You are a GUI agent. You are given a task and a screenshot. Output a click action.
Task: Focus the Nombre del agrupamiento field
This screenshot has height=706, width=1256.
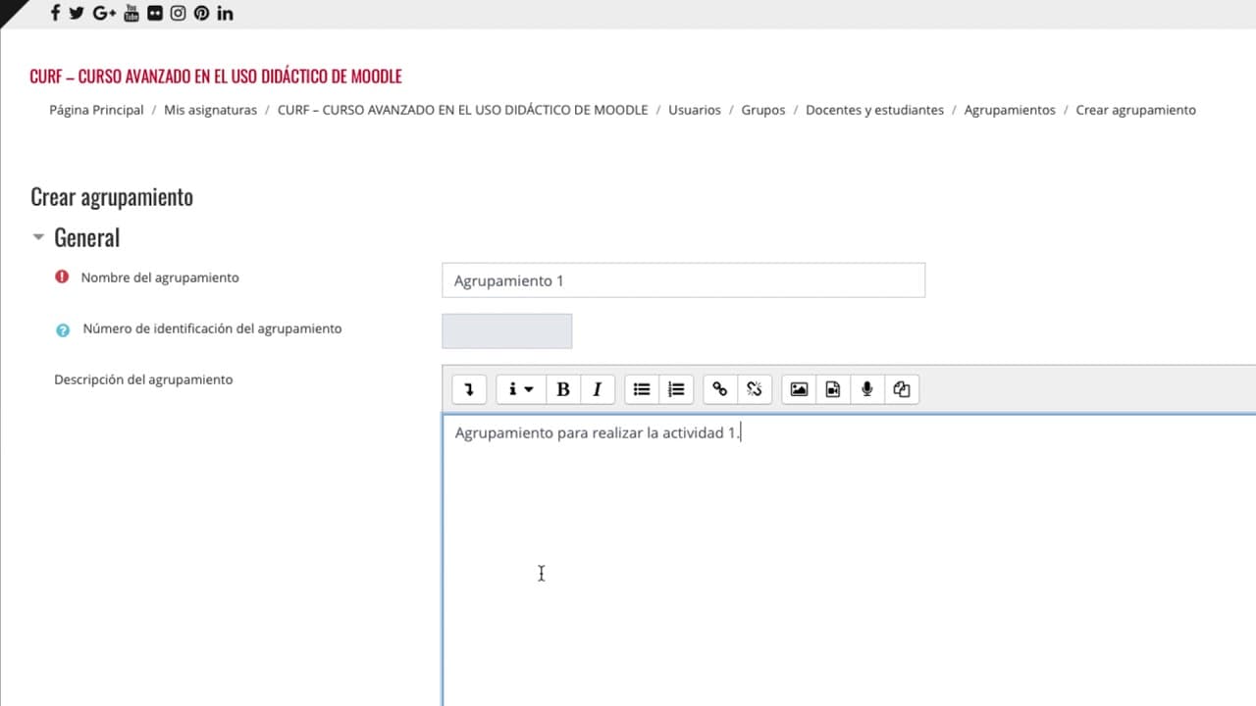[683, 280]
